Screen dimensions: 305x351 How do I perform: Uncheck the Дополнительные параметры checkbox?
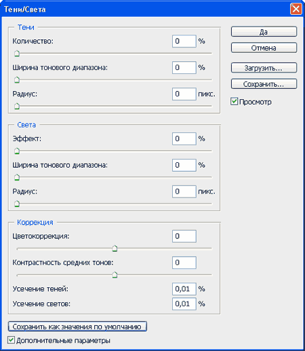click(x=11, y=340)
